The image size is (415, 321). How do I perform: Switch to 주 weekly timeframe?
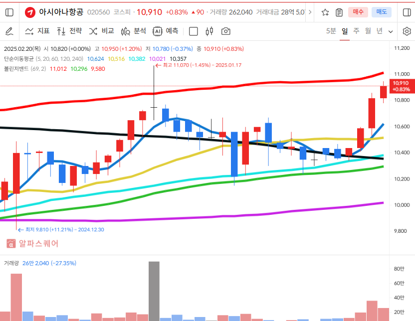pyautogui.click(x=356, y=31)
